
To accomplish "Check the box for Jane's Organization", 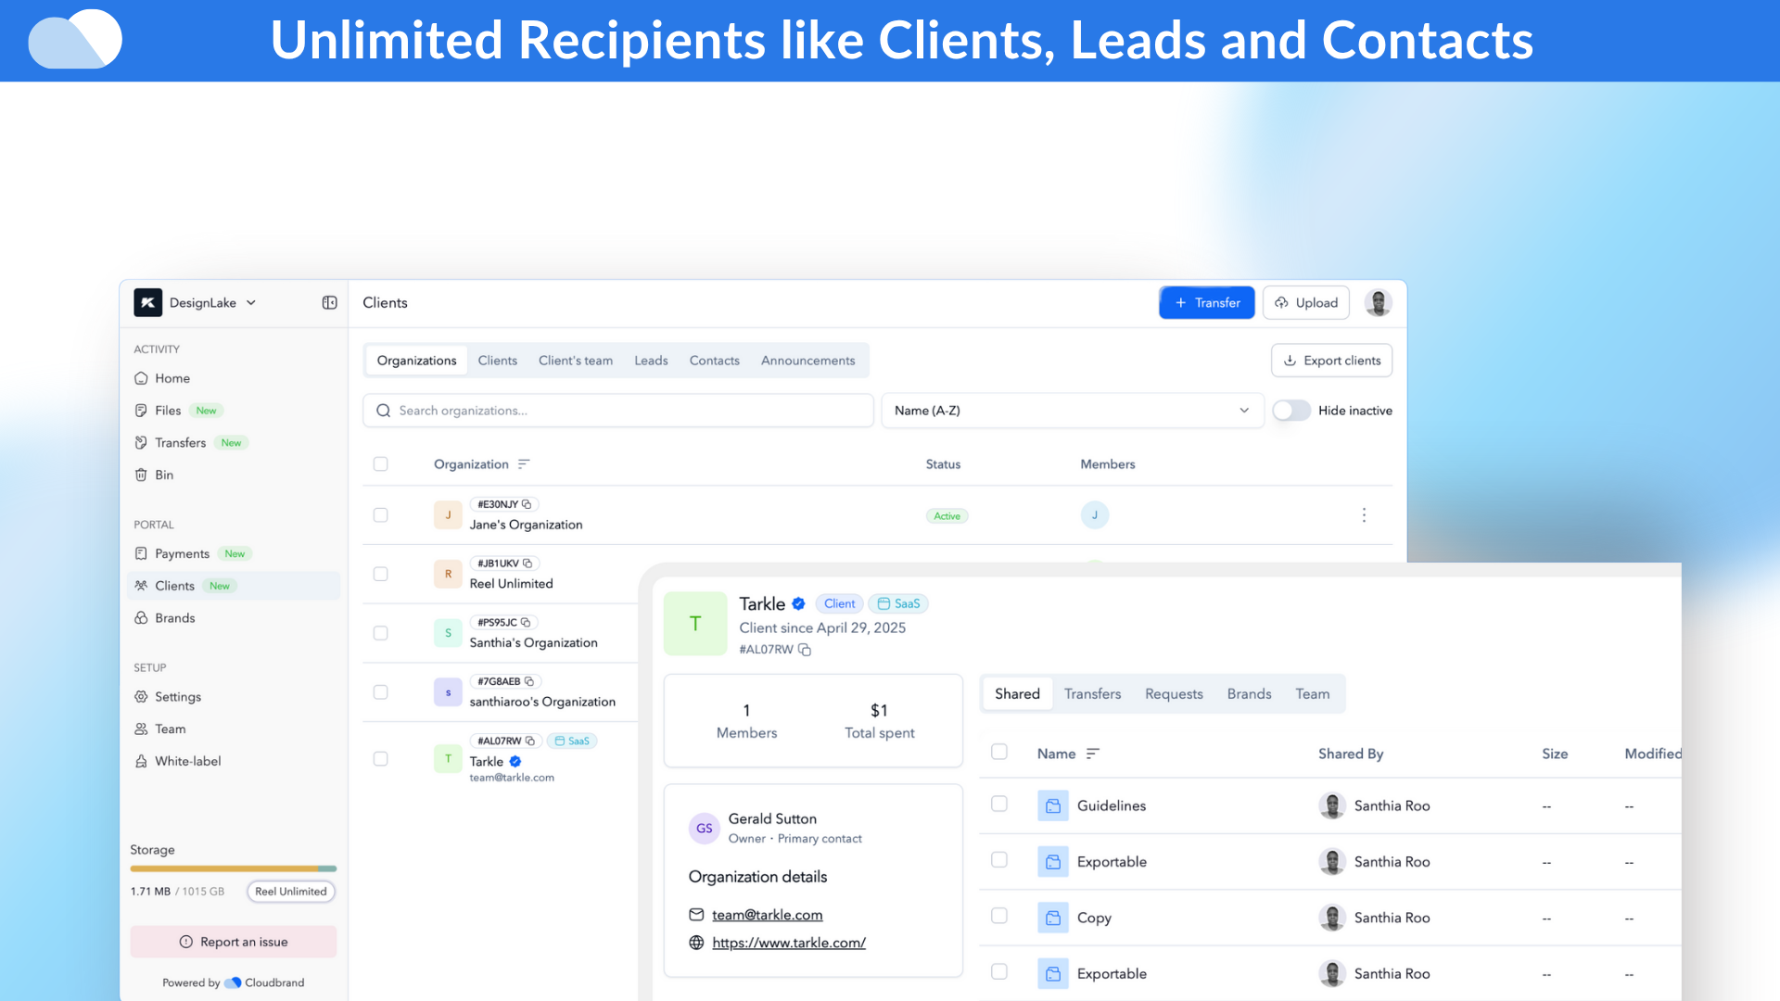I will coord(380,515).
